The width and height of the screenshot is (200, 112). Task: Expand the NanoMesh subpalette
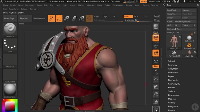click(x=173, y=72)
